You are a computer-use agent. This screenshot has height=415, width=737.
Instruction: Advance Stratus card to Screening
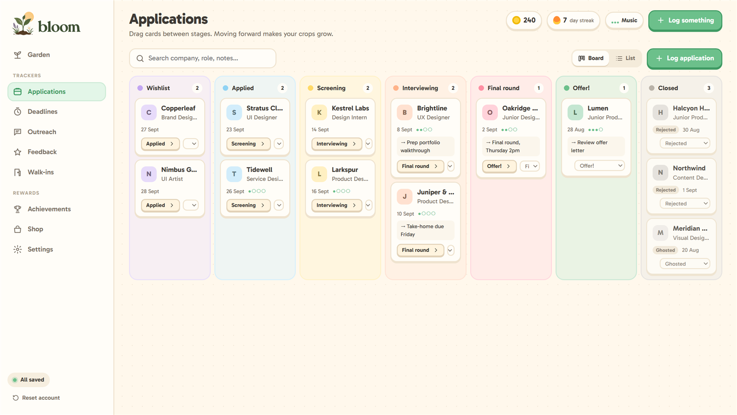tap(248, 144)
